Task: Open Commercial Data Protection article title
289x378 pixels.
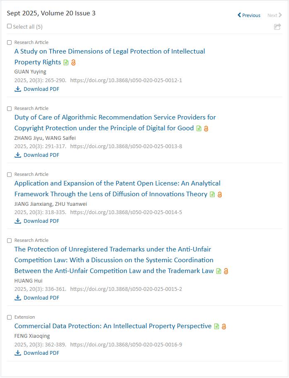Action: click(113, 326)
